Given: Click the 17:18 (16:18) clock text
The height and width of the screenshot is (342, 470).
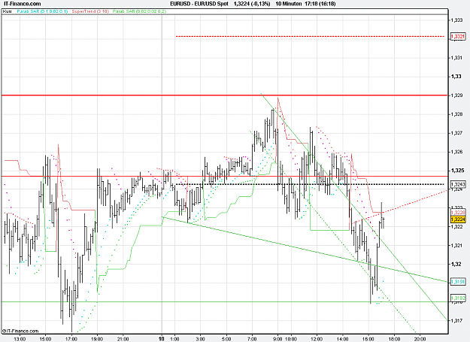Looking at the screenshot, I should 320,4.
